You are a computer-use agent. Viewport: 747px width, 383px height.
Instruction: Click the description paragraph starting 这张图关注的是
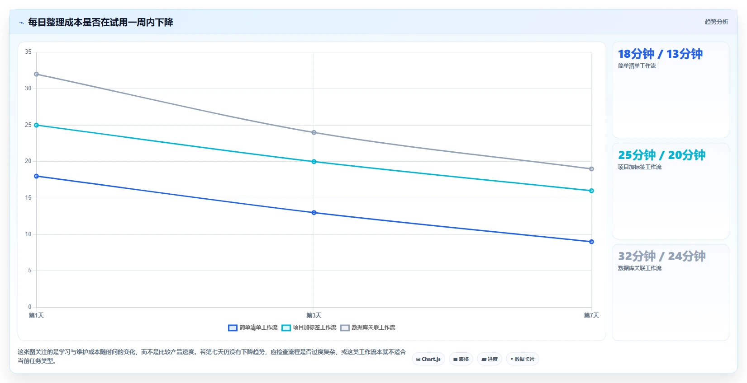coord(212,356)
